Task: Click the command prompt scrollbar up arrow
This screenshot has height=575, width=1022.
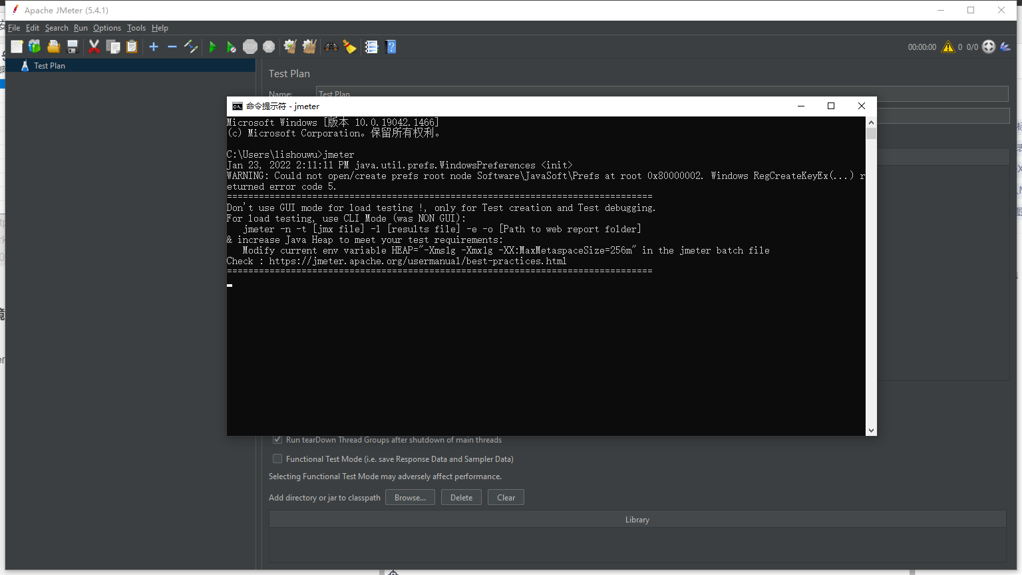Action: (x=871, y=122)
